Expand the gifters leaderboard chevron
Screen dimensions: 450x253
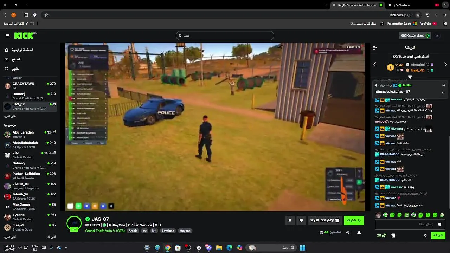coord(410,77)
